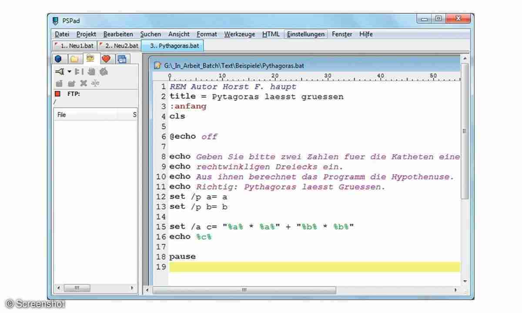The width and height of the screenshot is (522, 313).
Task: Open the Project panel tab with blue cube icon
Action: coord(59,59)
